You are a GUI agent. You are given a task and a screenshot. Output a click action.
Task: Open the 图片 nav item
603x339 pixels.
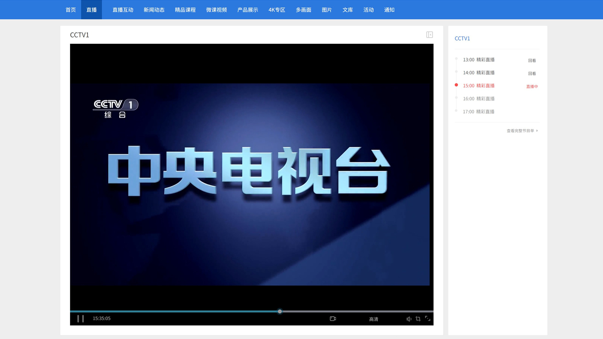coord(327,10)
